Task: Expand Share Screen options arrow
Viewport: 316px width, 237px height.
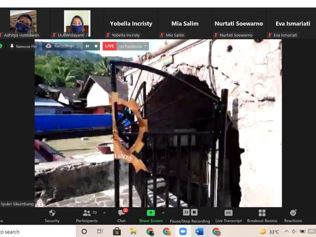Action: tap(163, 213)
